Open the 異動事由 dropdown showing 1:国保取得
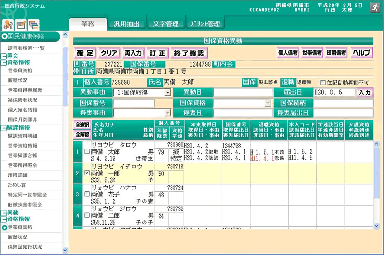The width and height of the screenshot is (384, 255). click(142, 92)
